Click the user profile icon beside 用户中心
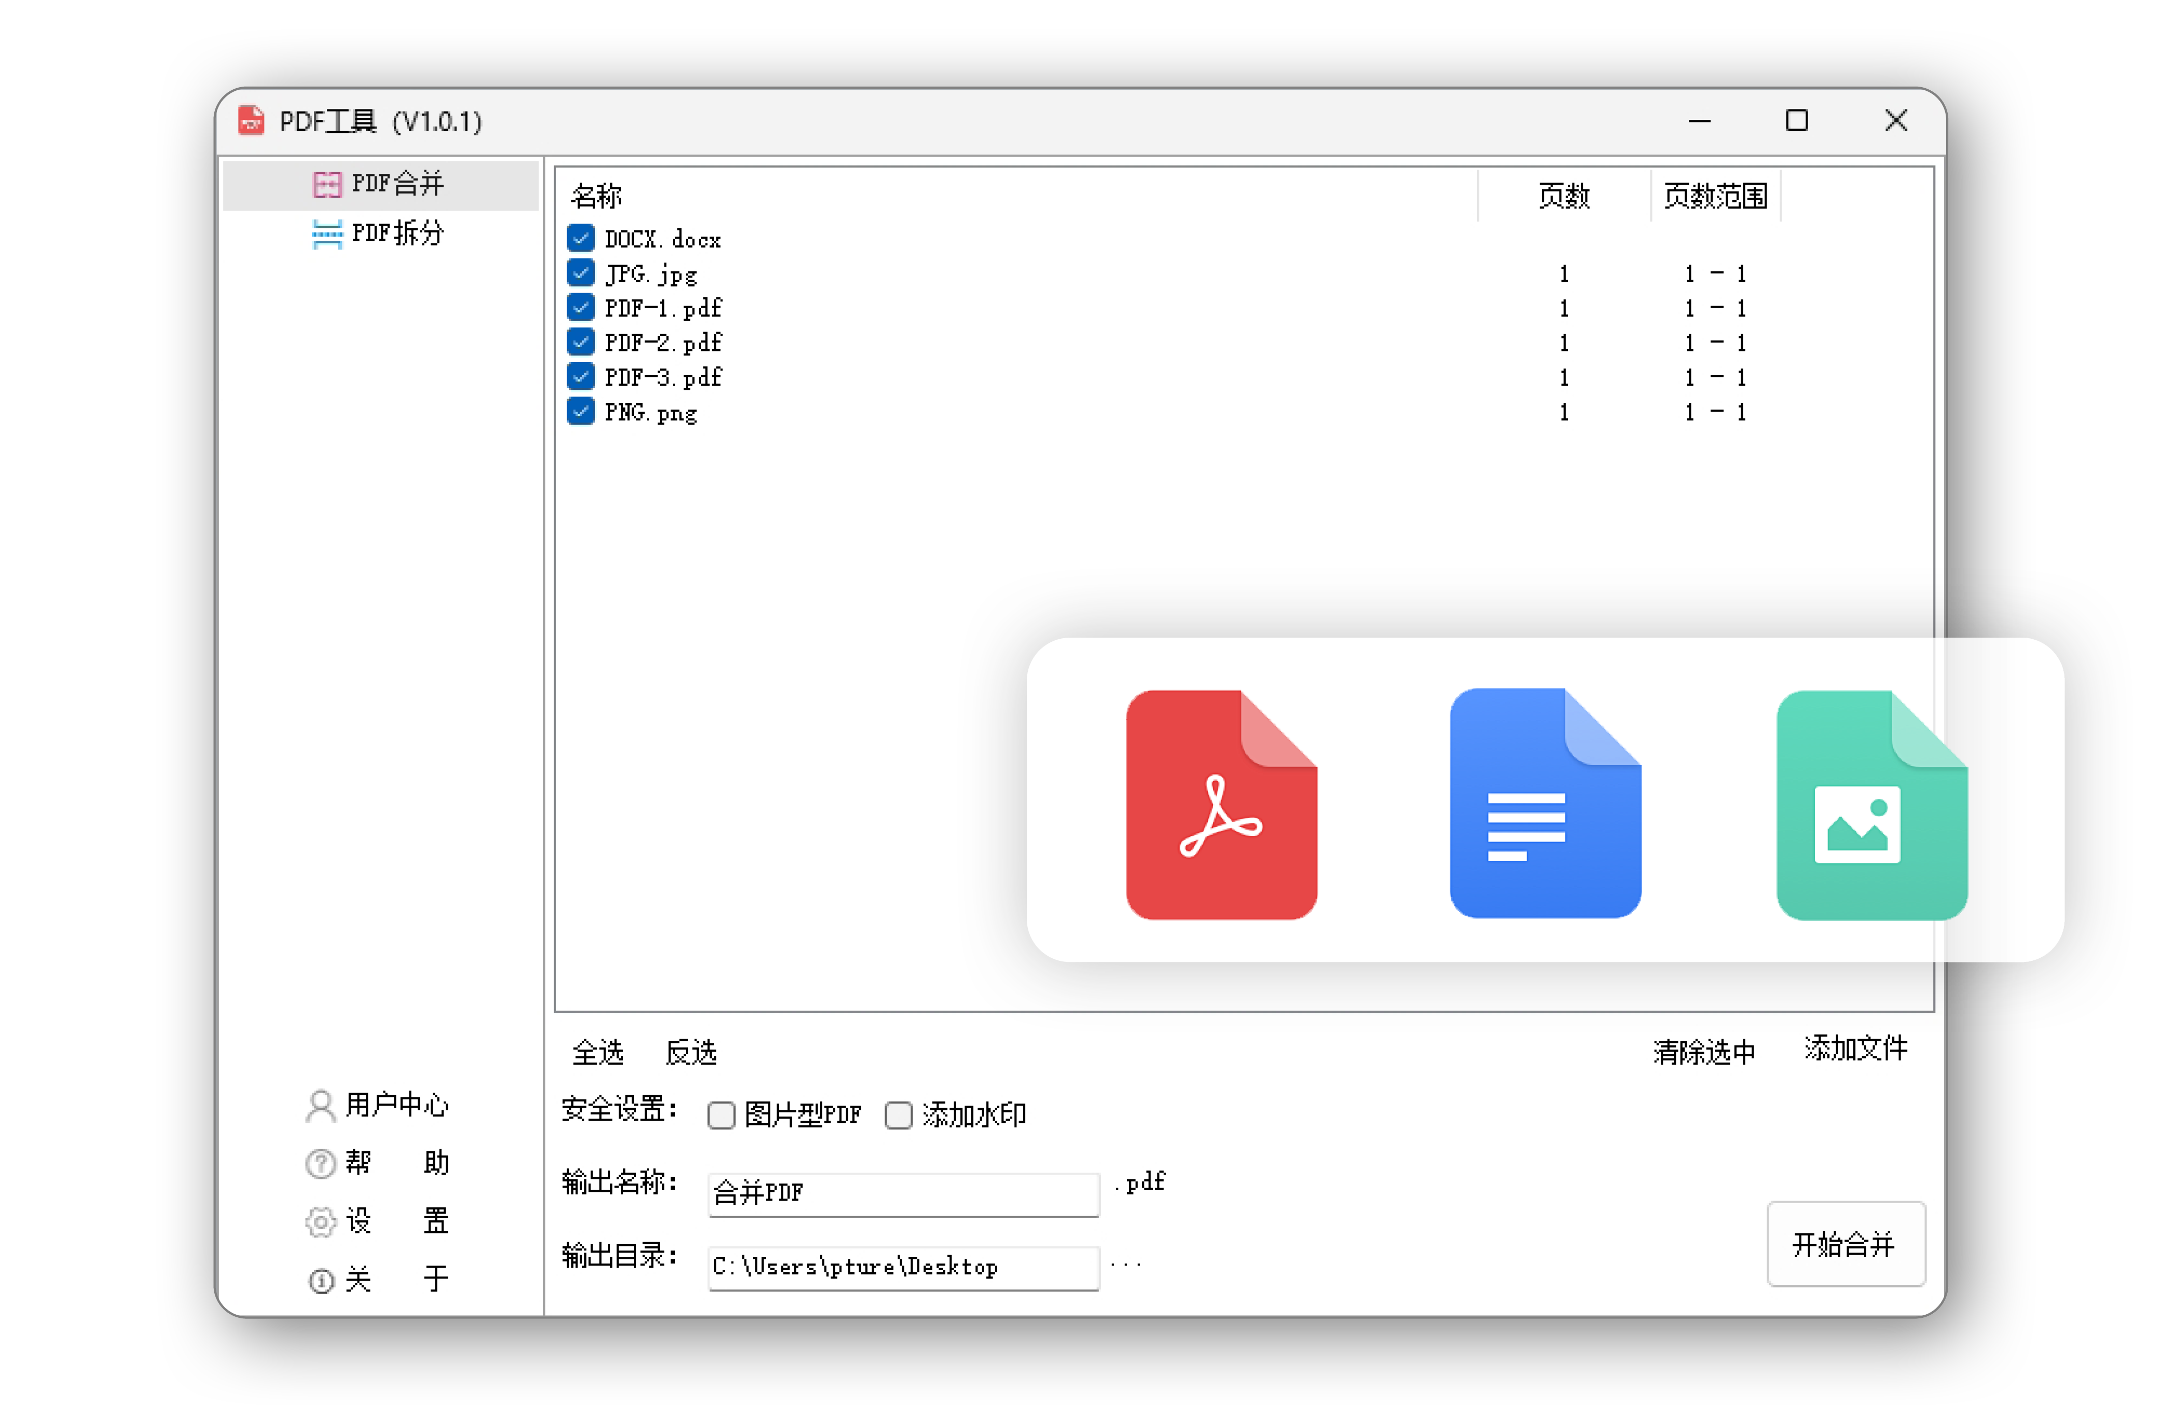Viewport: 2162px width, 1405px height. coord(320,1106)
